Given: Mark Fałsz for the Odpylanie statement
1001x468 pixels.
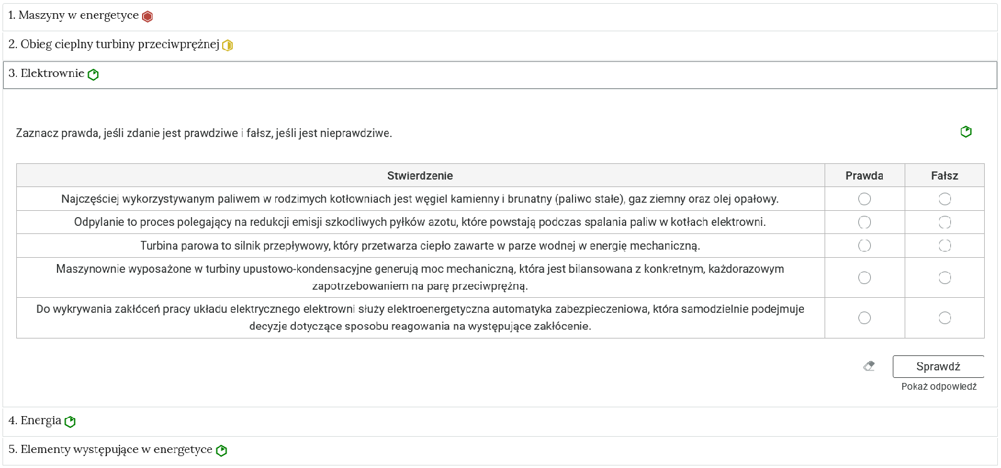Looking at the screenshot, I should tap(945, 222).
